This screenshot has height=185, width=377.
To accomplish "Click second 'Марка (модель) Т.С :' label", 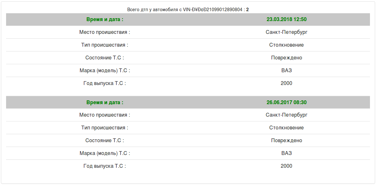I will (x=105, y=153).
